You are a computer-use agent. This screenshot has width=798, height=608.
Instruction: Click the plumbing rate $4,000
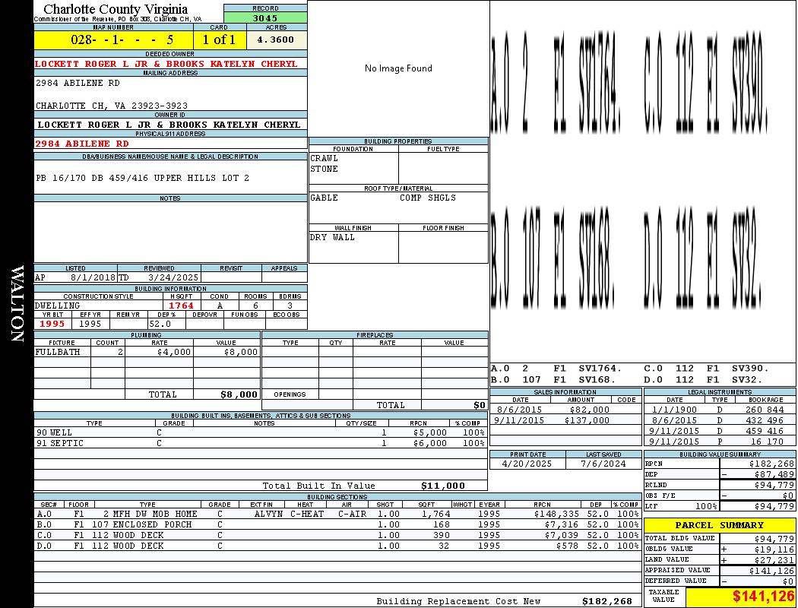pyautogui.click(x=174, y=352)
